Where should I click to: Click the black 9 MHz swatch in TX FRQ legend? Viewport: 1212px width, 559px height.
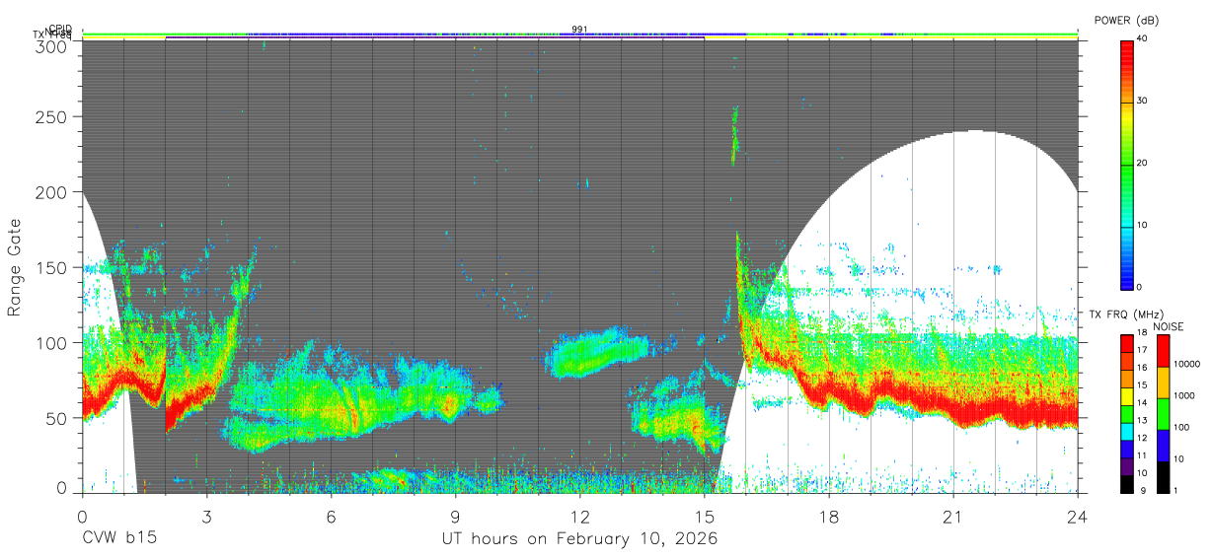pos(1126,483)
